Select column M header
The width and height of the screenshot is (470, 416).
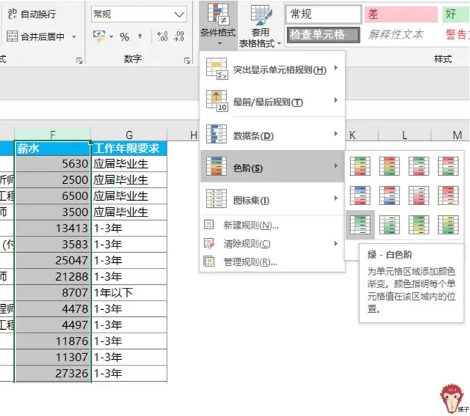click(x=451, y=135)
